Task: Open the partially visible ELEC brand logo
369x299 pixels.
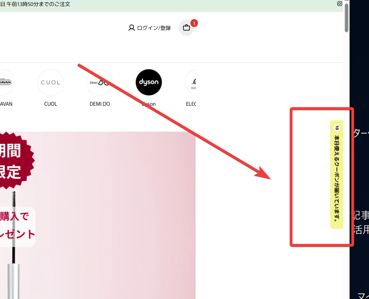Action: point(191,82)
